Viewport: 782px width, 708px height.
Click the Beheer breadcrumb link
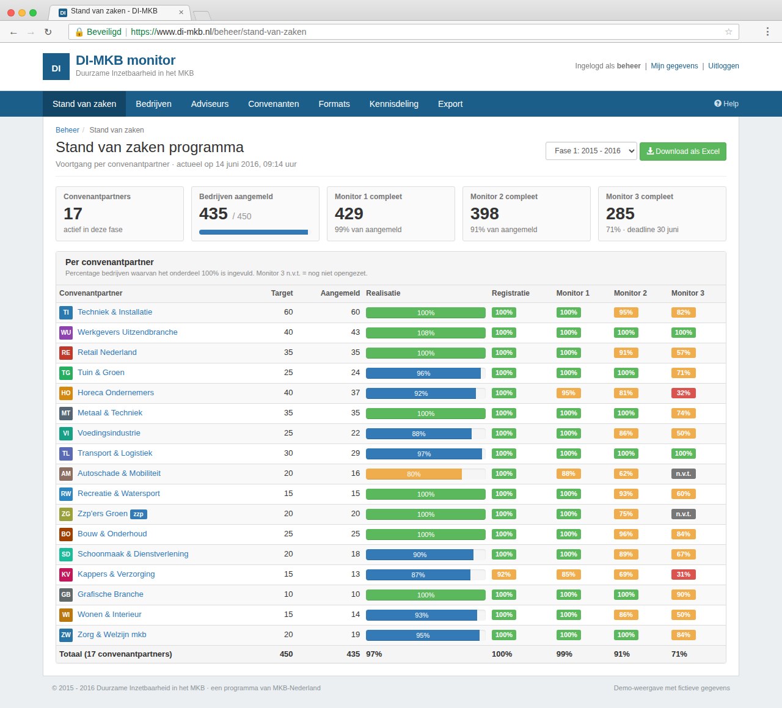coord(67,130)
